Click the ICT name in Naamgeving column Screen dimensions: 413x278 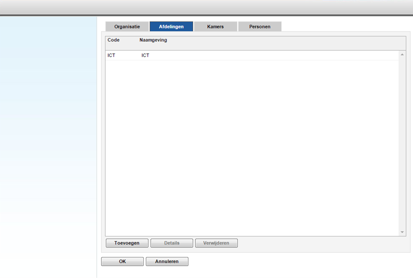click(x=146, y=56)
